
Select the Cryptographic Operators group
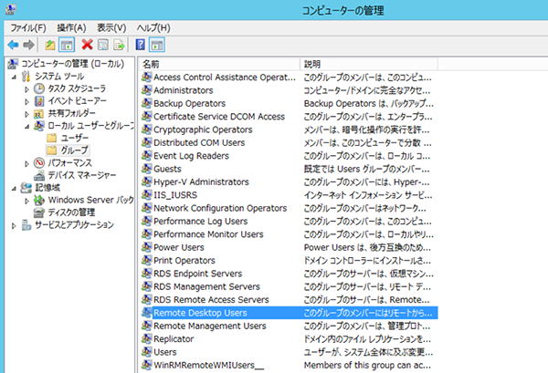[203, 130]
